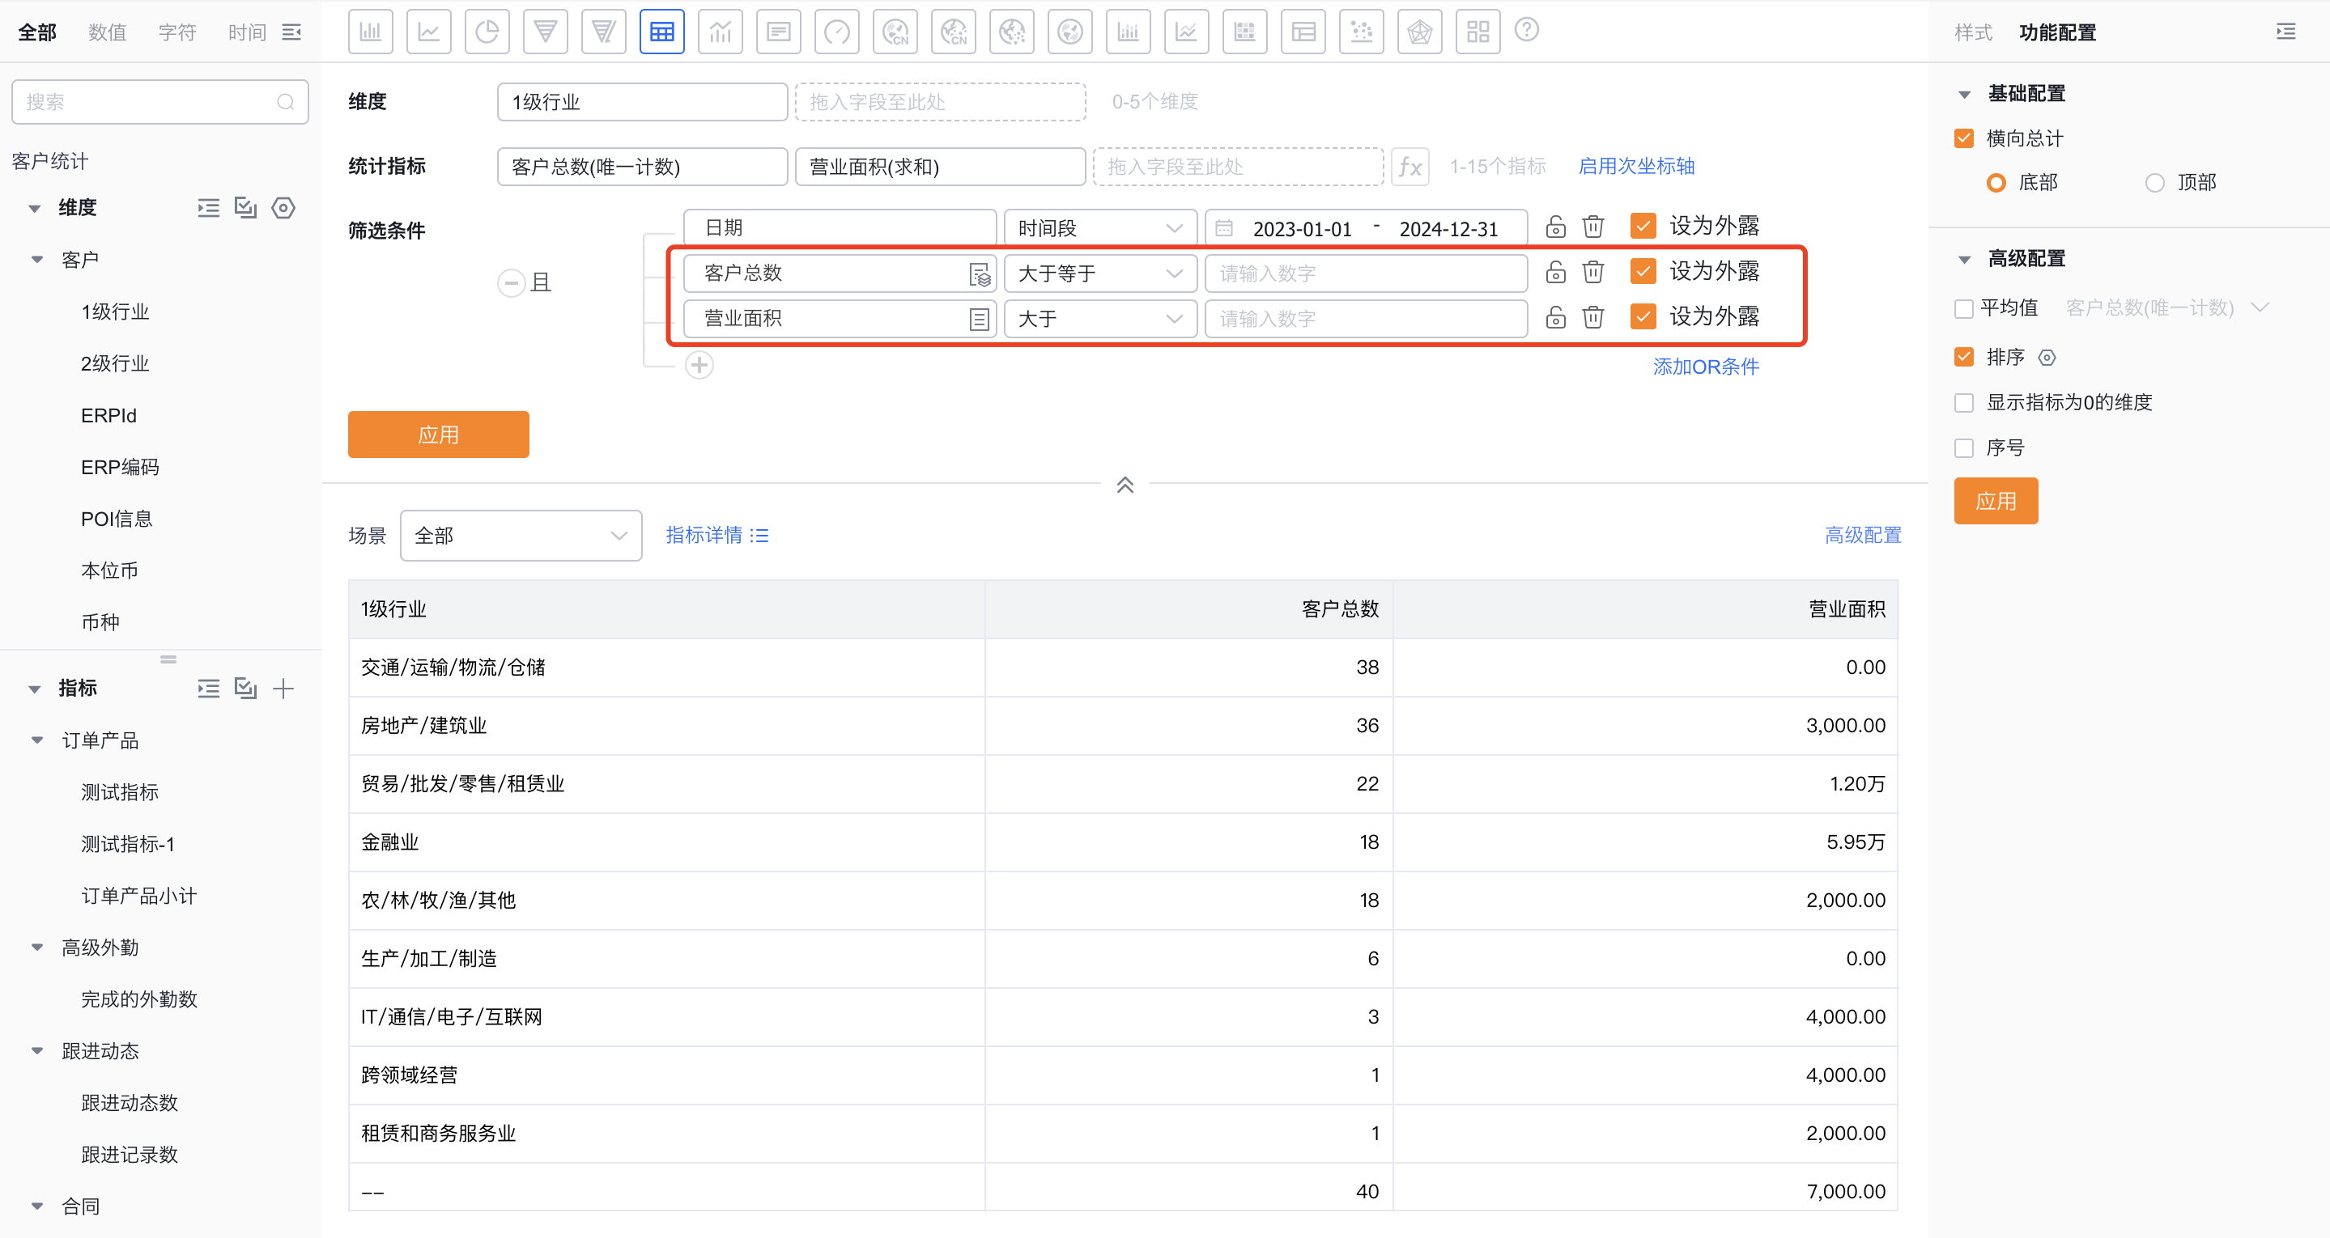Delete the 营业面积 filter with trash icon
The image size is (2330, 1238).
[1592, 317]
